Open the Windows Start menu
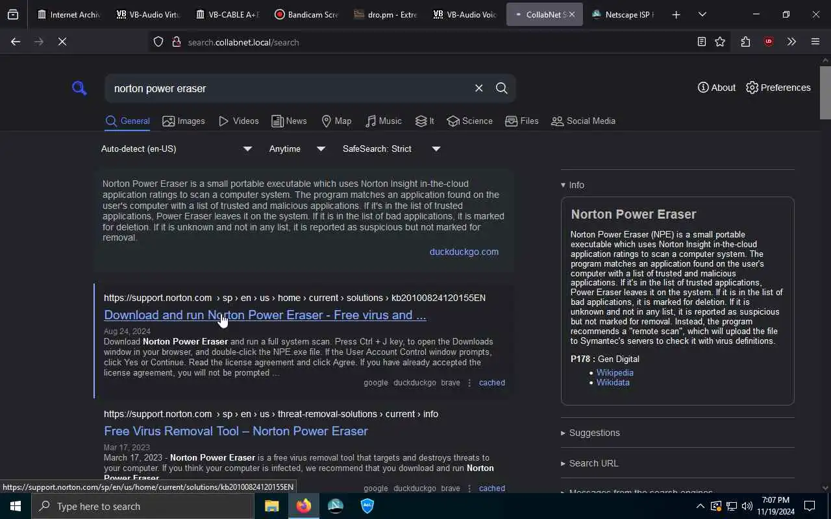This screenshot has width=831, height=519. [x=16, y=506]
